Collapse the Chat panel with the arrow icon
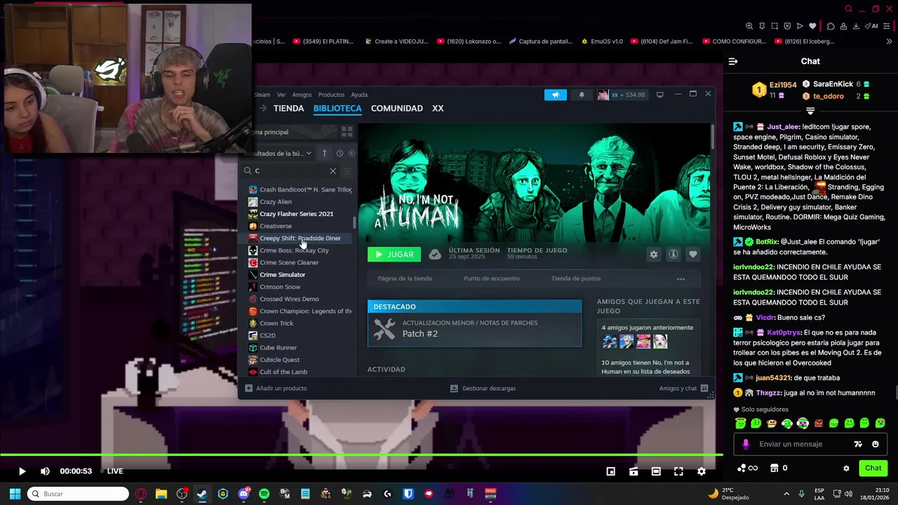 [733, 61]
